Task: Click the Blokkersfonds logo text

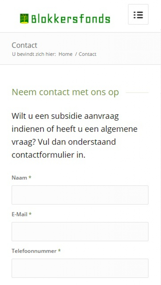Action: pyautogui.click(x=71, y=19)
